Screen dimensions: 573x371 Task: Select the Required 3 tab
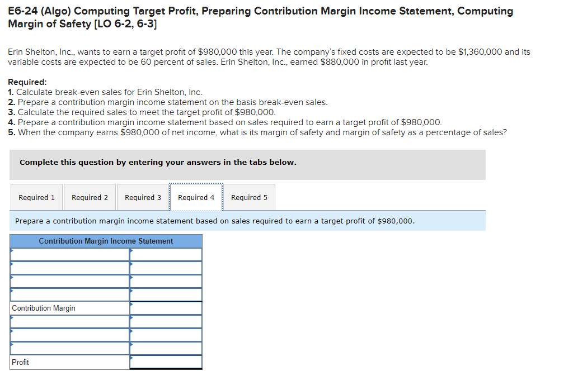143,197
